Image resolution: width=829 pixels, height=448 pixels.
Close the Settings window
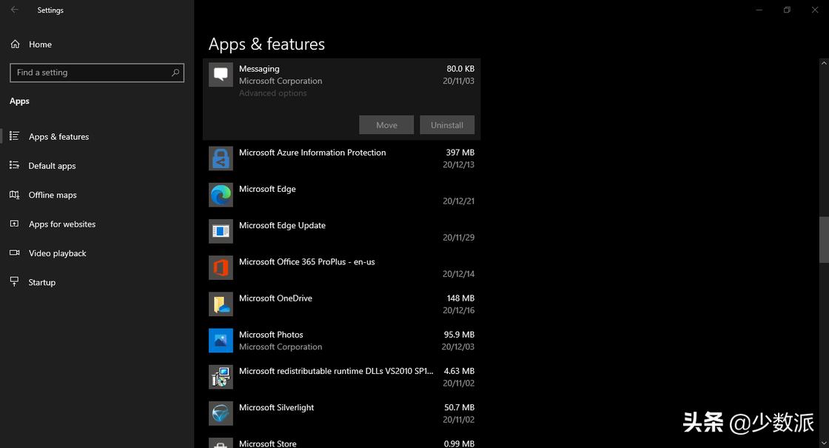(815, 10)
